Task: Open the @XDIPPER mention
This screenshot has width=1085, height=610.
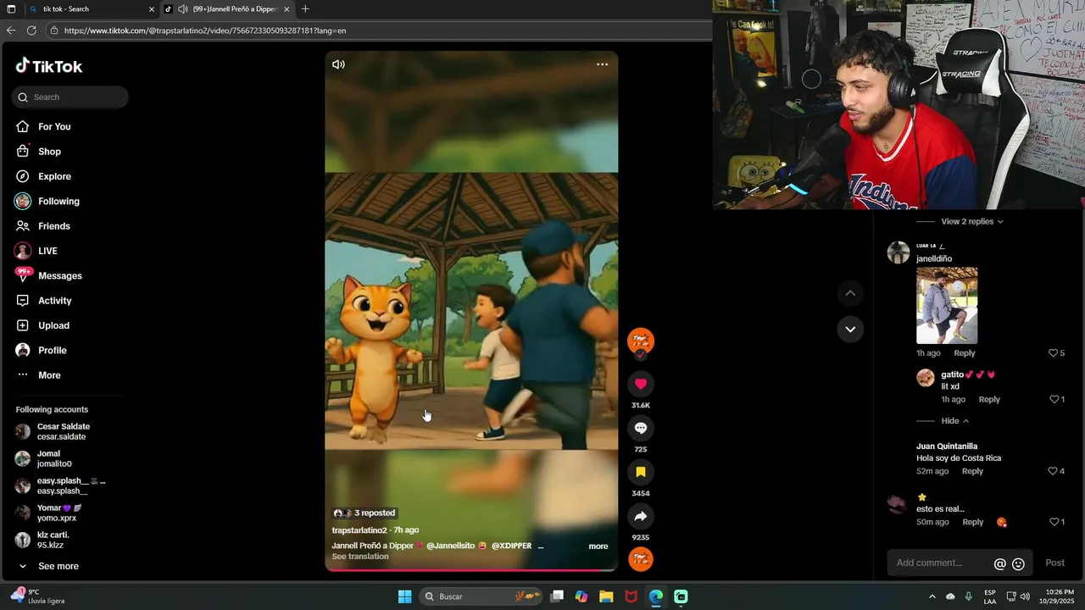Action: (511, 546)
